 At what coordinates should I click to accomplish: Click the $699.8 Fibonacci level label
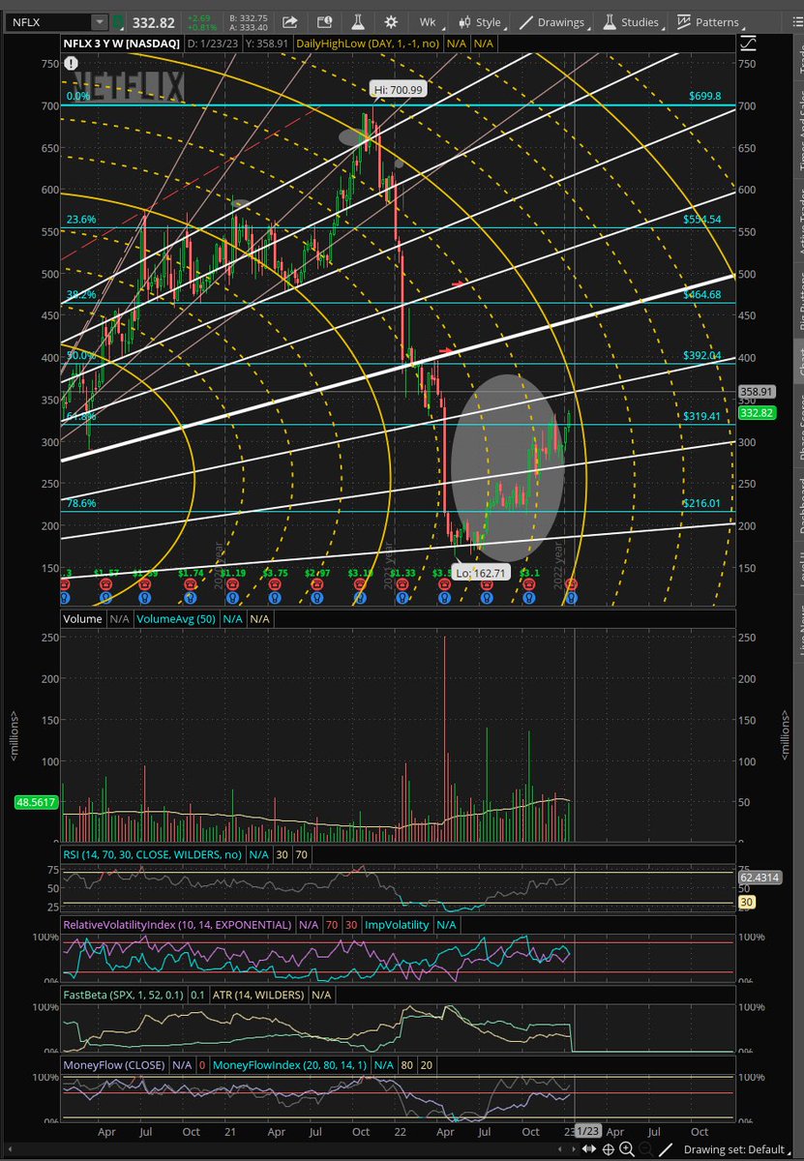tap(706, 97)
